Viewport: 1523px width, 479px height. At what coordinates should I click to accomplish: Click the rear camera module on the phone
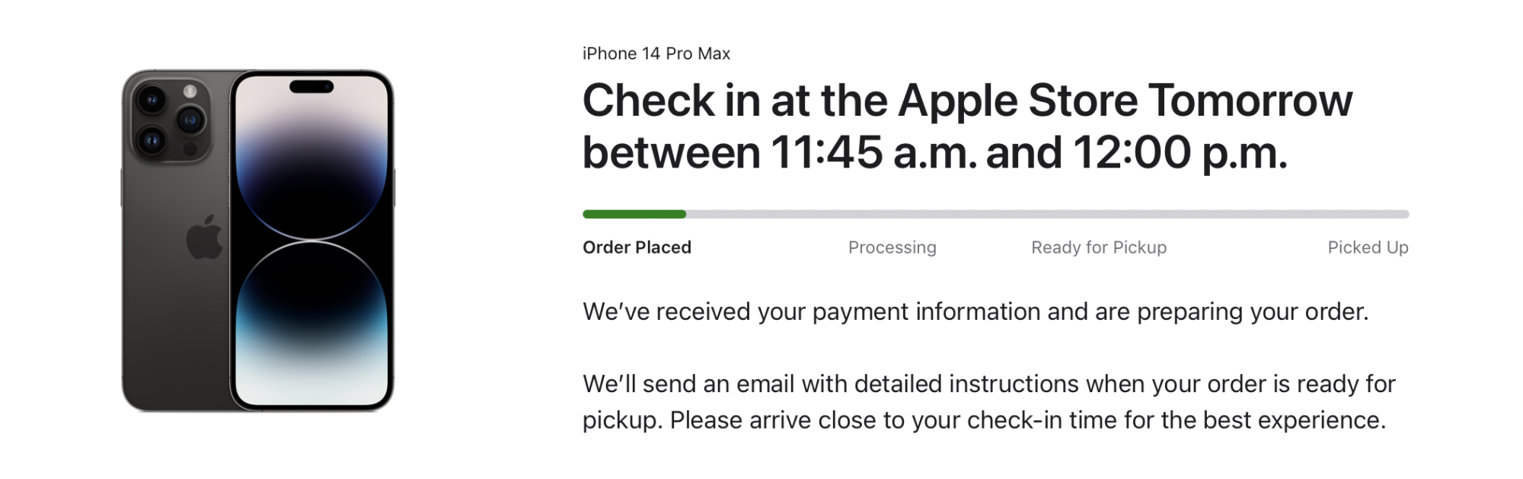pos(171,120)
